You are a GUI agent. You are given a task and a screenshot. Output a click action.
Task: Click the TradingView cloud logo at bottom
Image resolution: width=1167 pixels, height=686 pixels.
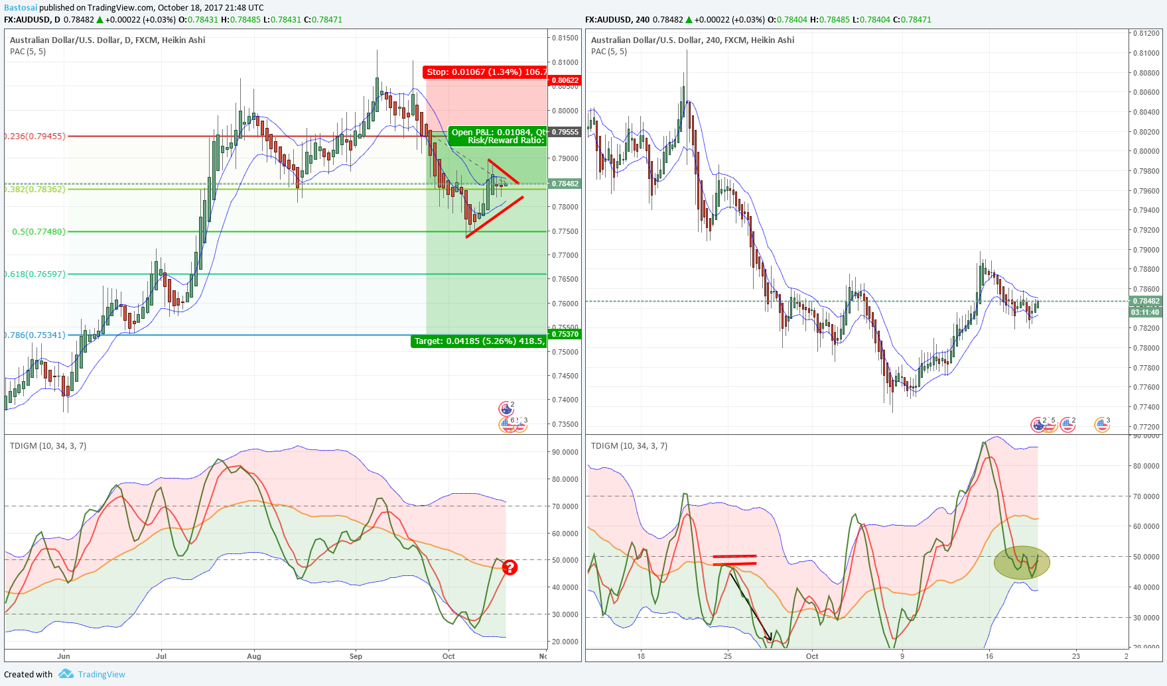coord(66,674)
